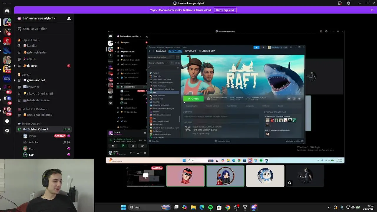Image resolution: width=377 pixels, height=212 pixels.
Task: Open the discover servers compass icon
Action: click(7, 130)
